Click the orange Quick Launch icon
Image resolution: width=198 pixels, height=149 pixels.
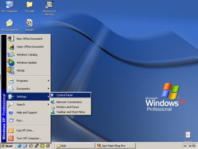[x=48, y=146]
